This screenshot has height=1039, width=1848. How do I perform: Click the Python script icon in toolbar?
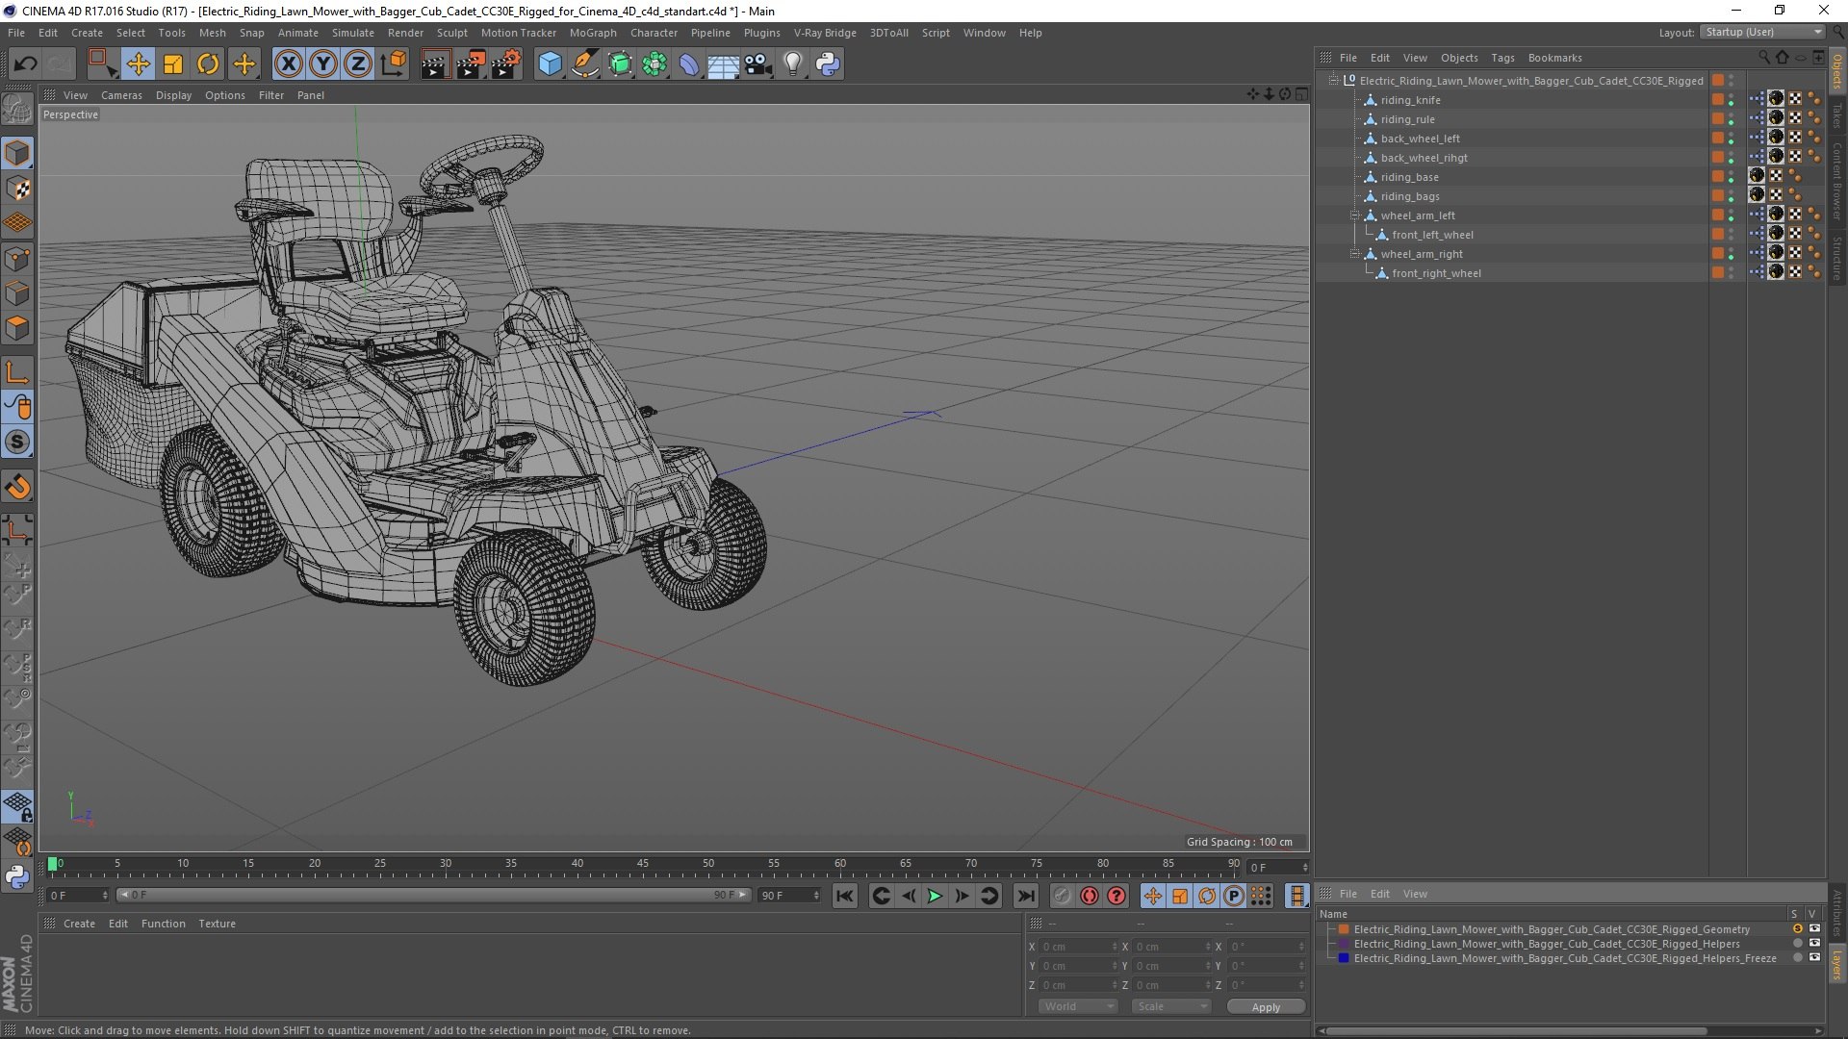(828, 64)
